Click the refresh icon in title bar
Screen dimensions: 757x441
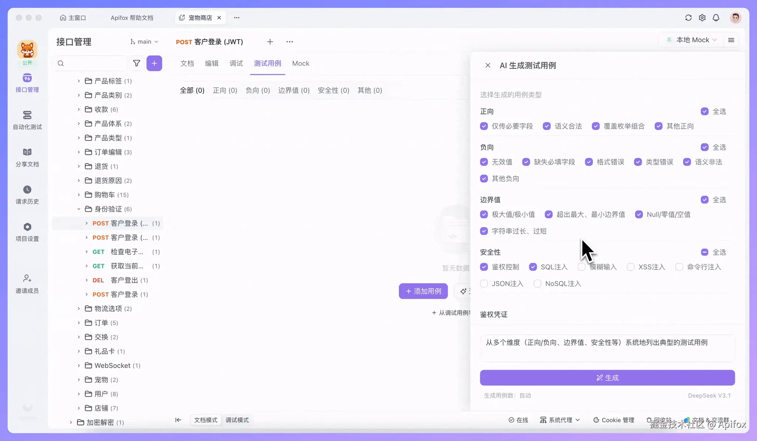(x=688, y=18)
